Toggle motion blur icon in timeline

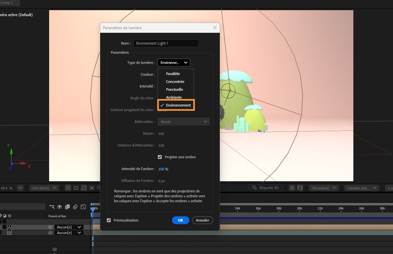[x=75, y=206]
